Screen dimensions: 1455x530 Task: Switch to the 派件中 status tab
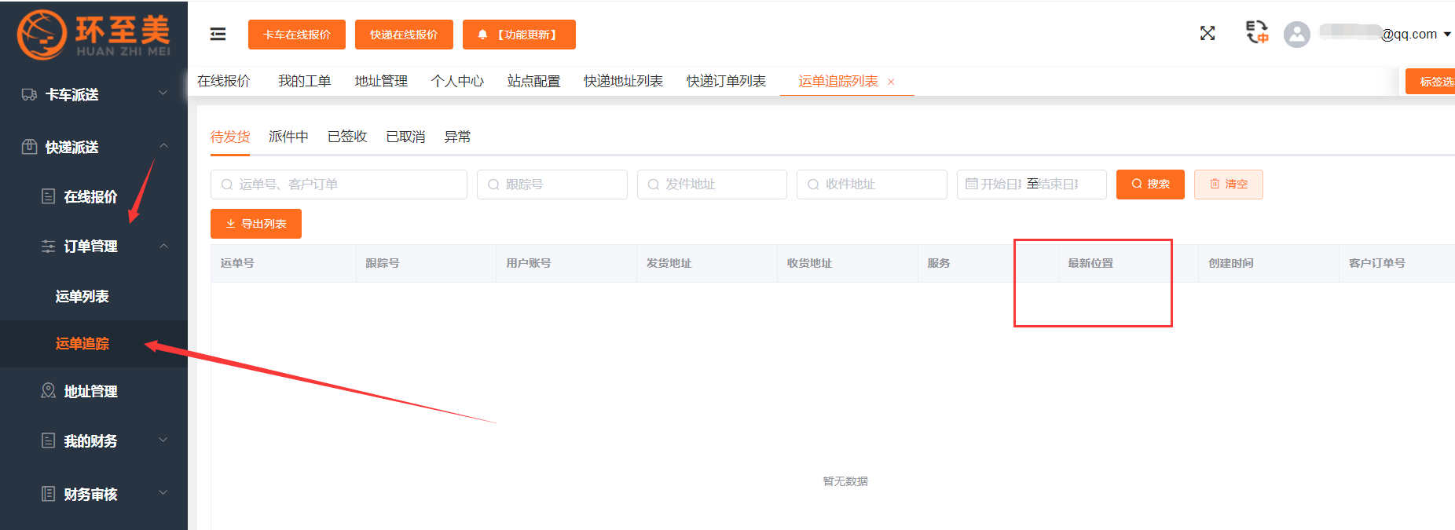[x=288, y=137]
